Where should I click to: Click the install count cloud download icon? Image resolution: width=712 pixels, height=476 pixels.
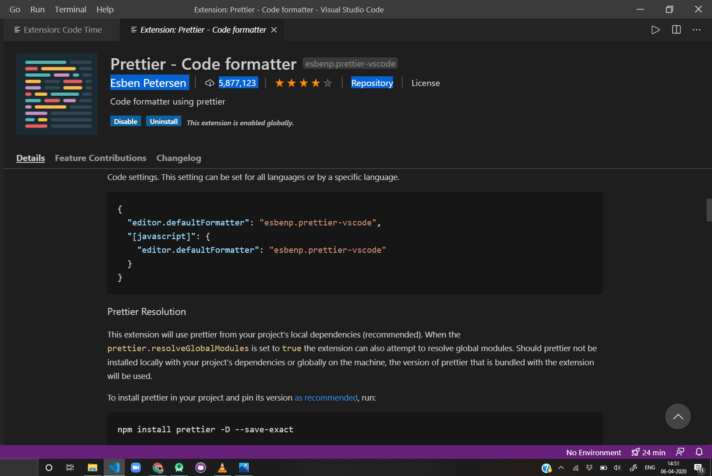point(210,83)
